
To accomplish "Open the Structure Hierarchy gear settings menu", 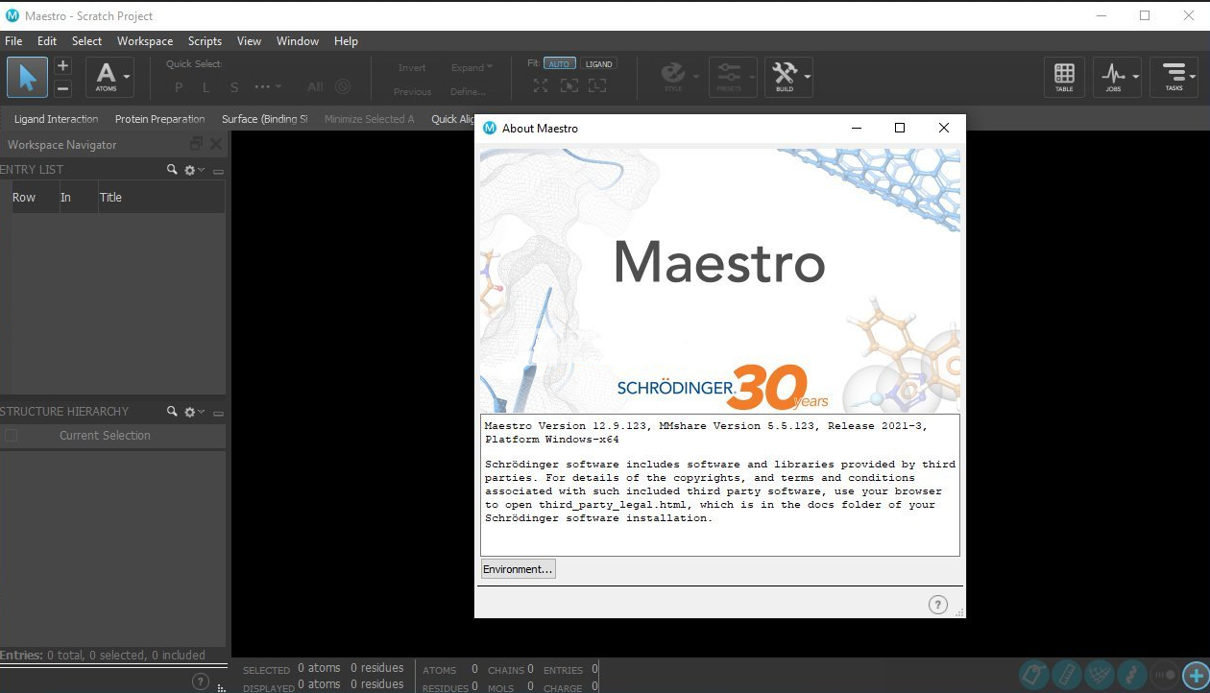I will 194,412.
